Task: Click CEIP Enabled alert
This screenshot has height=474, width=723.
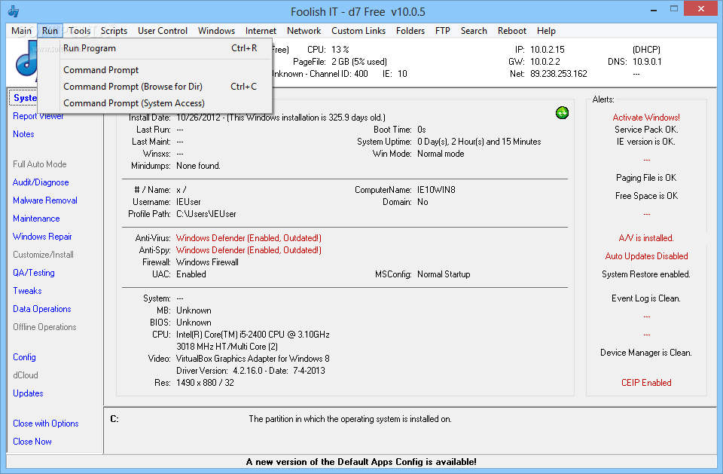Action: (646, 382)
